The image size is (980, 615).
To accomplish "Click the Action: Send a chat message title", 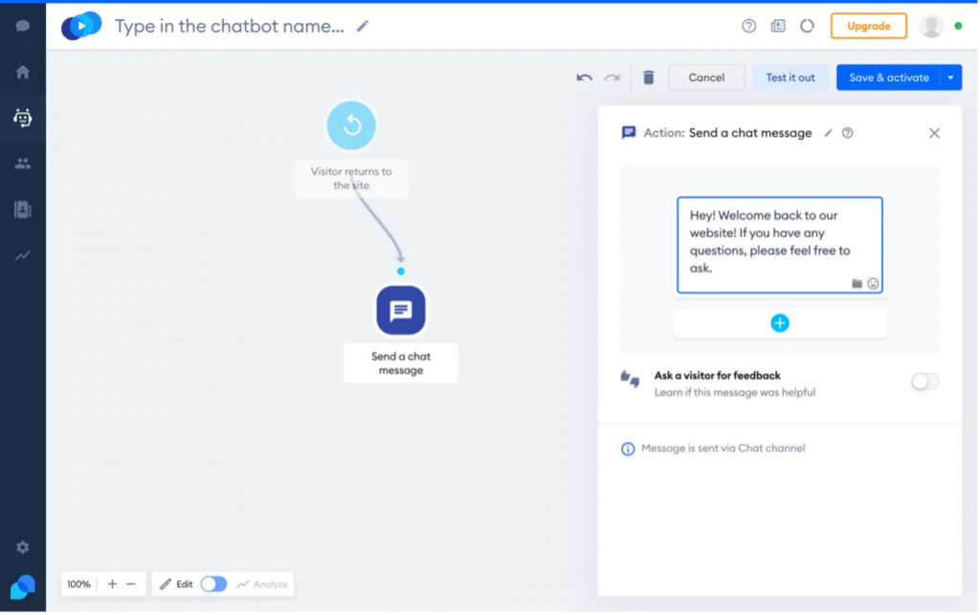I will [x=727, y=132].
